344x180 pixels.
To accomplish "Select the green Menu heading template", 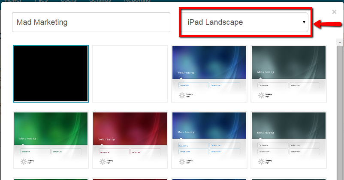I will 51,140.
